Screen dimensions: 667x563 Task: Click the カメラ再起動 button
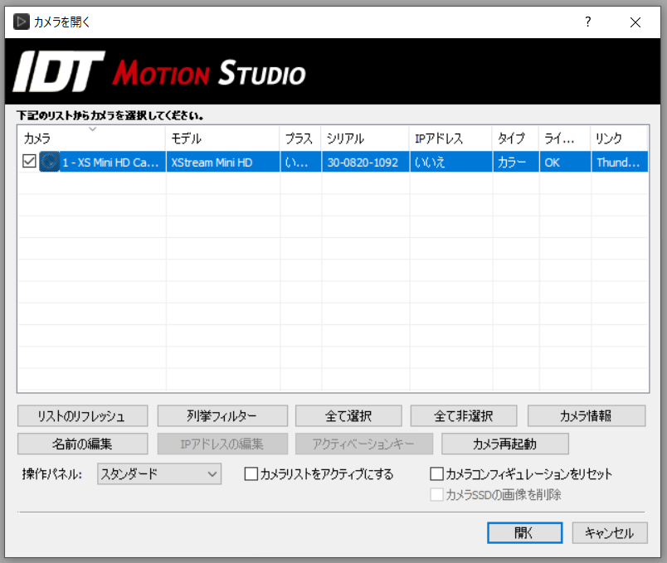(505, 444)
